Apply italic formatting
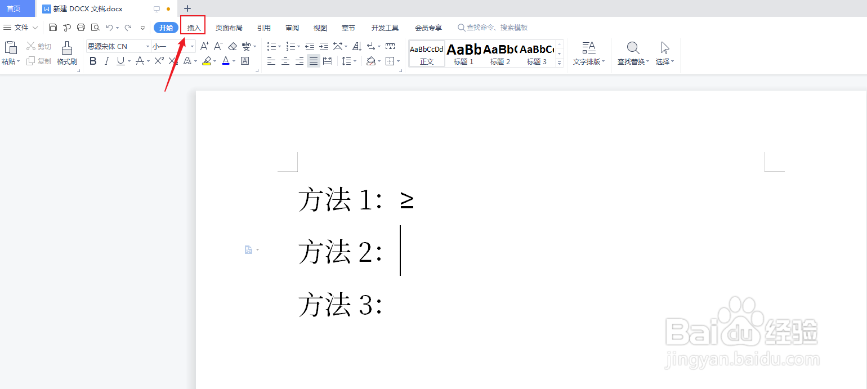This screenshot has width=867, height=389. pos(106,61)
